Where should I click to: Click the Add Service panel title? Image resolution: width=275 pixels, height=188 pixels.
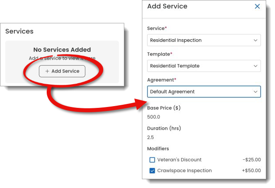click(167, 7)
